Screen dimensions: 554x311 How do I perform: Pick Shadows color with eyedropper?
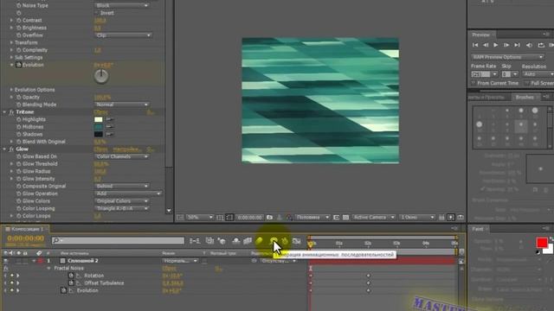[x=110, y=135]
